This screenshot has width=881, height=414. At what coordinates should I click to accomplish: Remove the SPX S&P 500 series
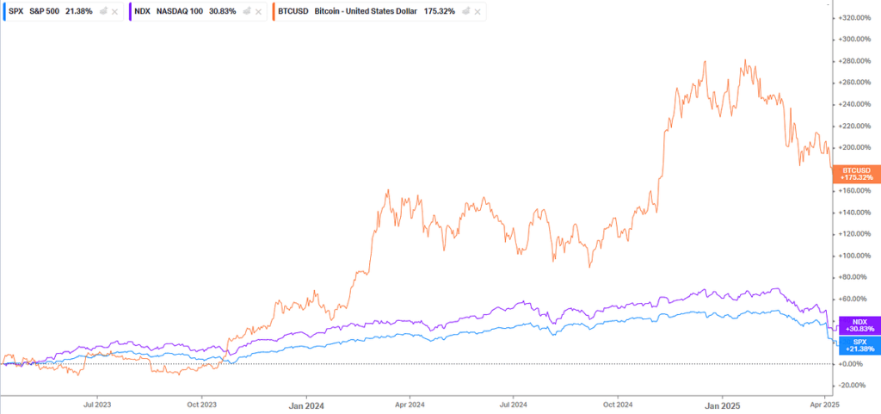(x=115, y=12)
